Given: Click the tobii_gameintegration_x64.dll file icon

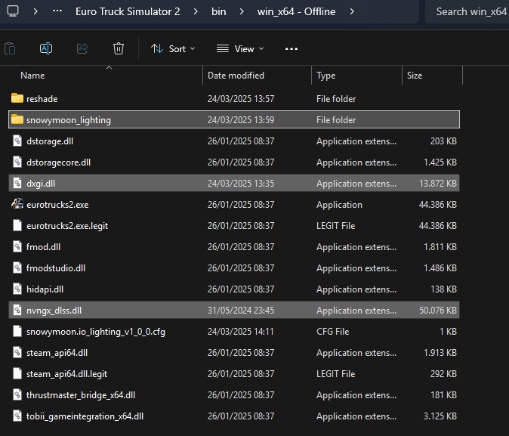Looking at the screenshot, I should tap(17, 416).
